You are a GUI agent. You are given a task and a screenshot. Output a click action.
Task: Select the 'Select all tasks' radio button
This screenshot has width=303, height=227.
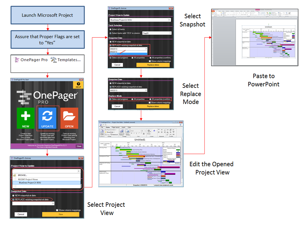[x=111, y=29]
